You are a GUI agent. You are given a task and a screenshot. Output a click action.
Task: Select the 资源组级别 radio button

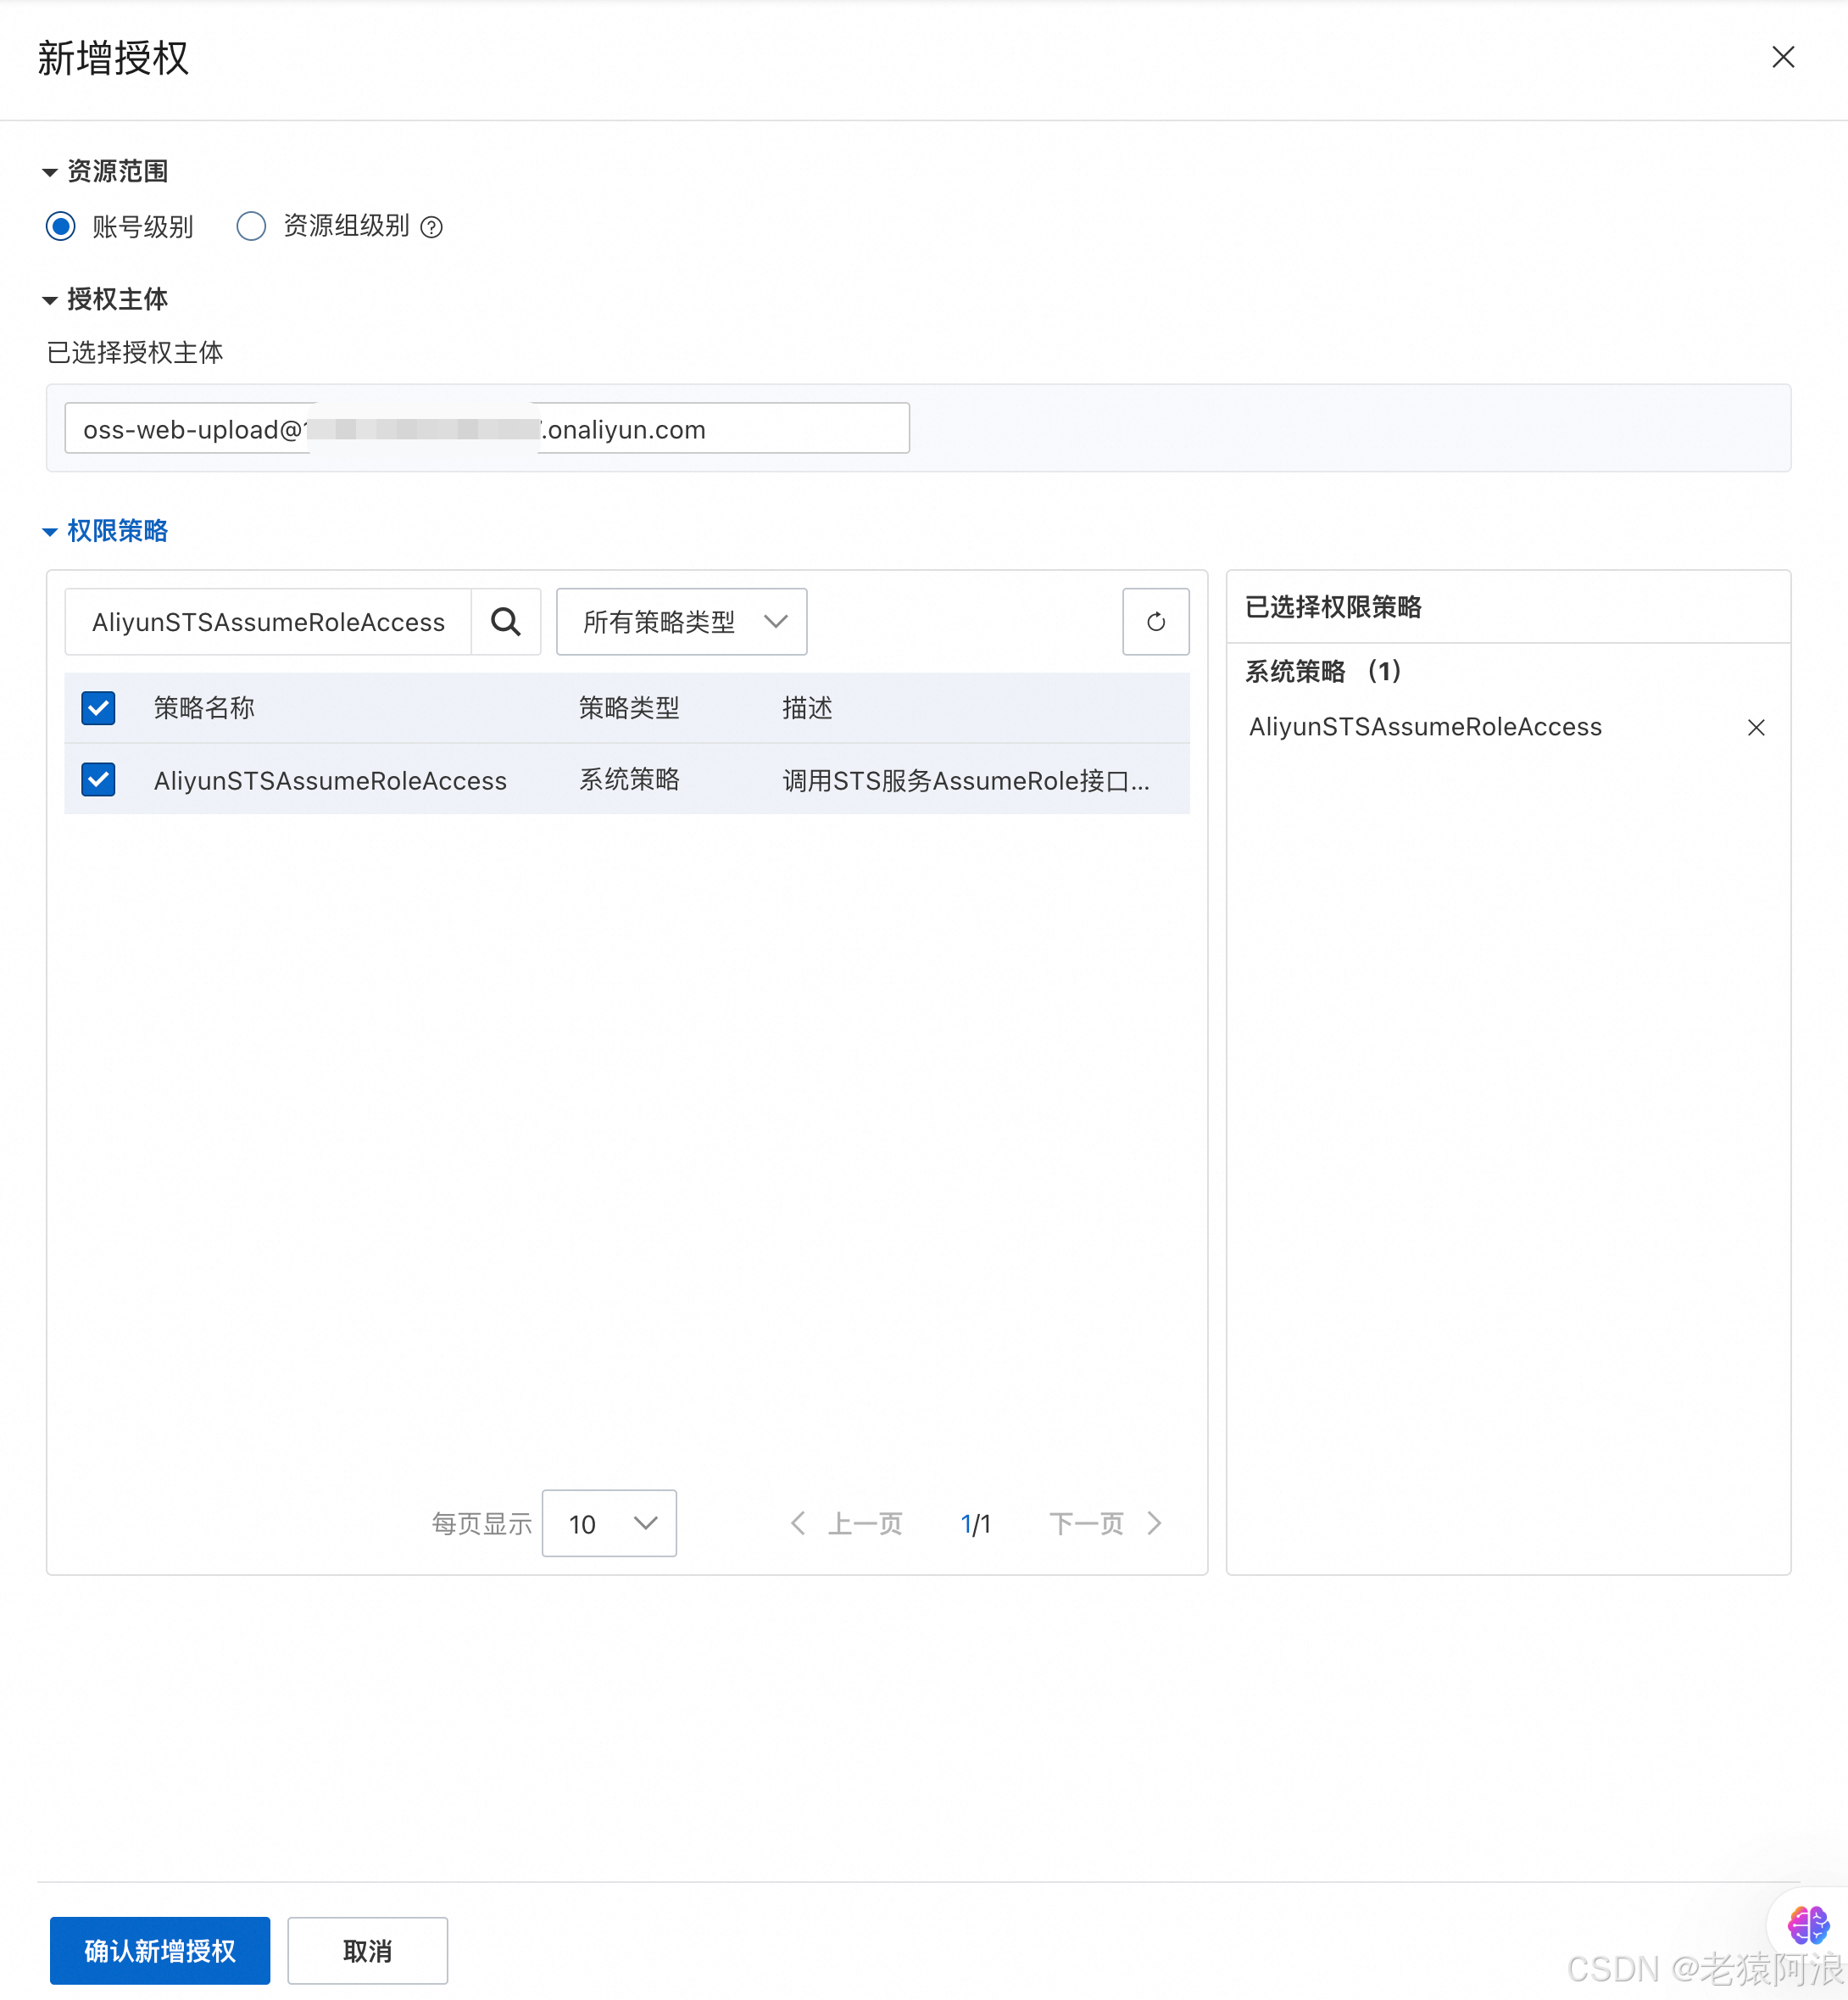251,226
